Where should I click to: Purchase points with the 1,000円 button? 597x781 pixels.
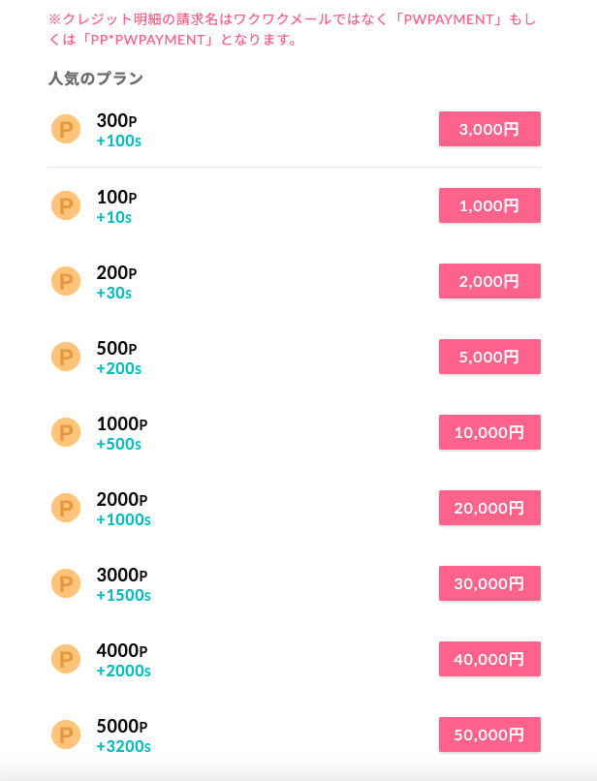point(489,205)
